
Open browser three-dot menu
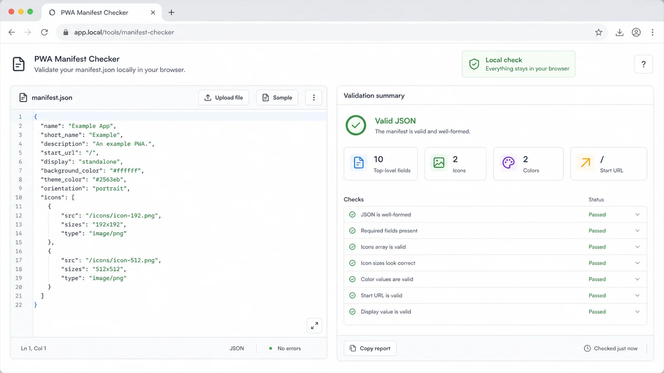pyautogui.click(x=652, y=32)
